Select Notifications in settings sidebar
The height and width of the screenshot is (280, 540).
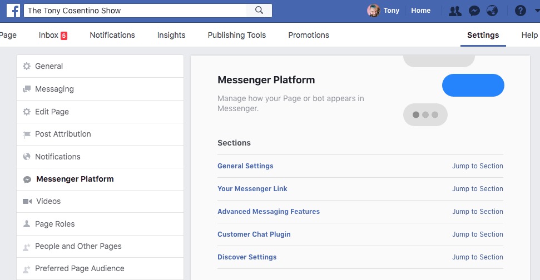point(100,157)
